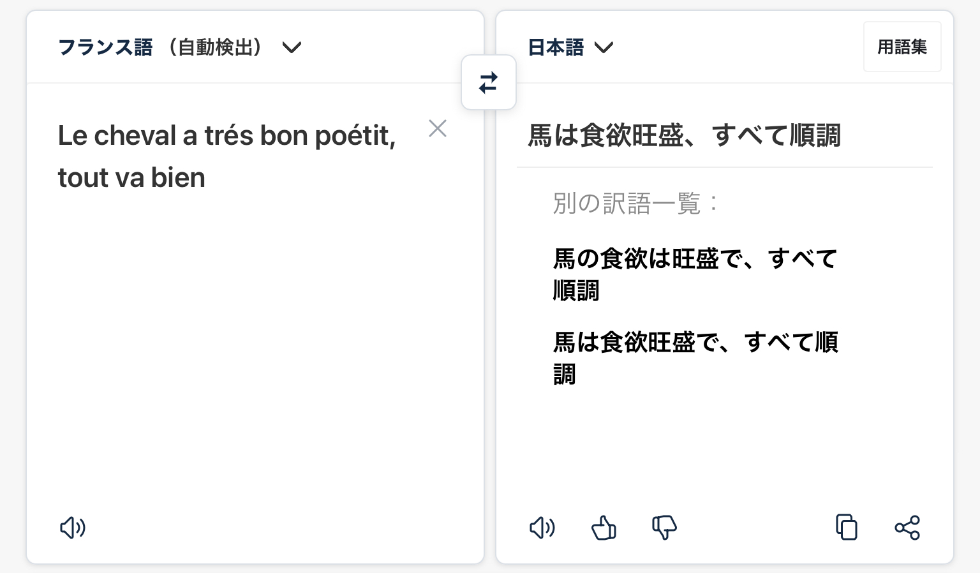
Task: Click the misspelled word "poétit" in source
Action: [x=355, y=135]
